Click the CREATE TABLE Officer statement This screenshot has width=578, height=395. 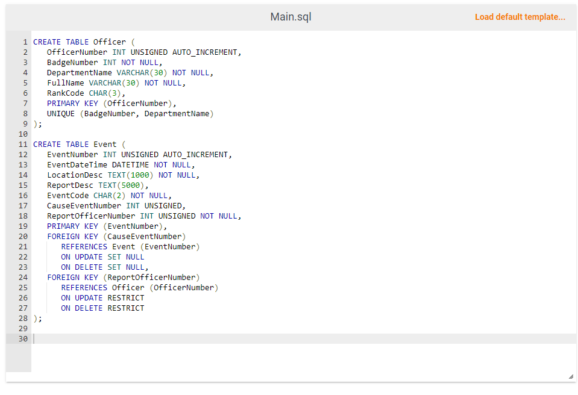81,42
